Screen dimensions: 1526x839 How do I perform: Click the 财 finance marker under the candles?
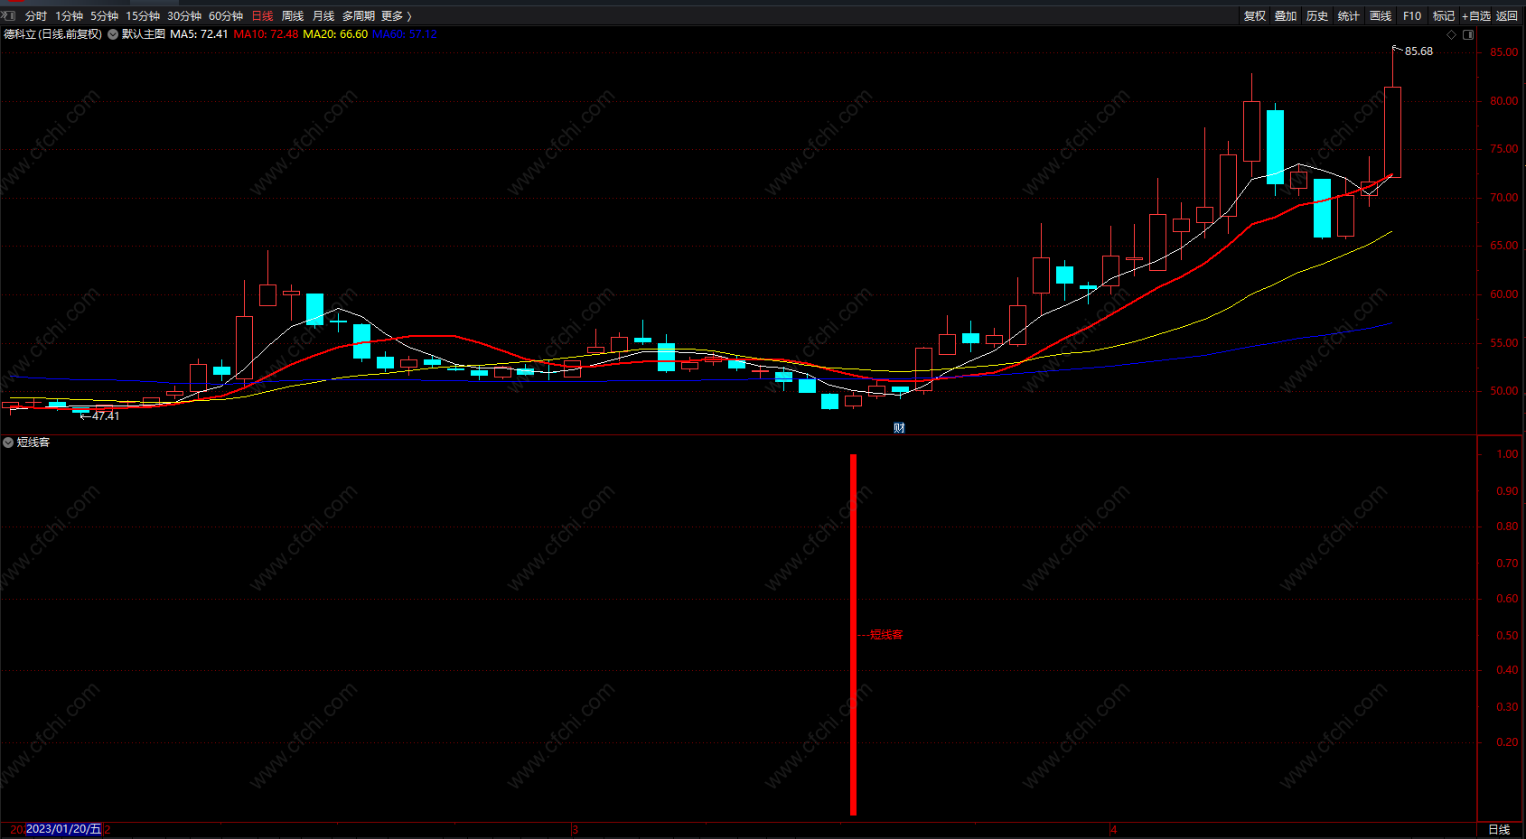pos(899,427)
